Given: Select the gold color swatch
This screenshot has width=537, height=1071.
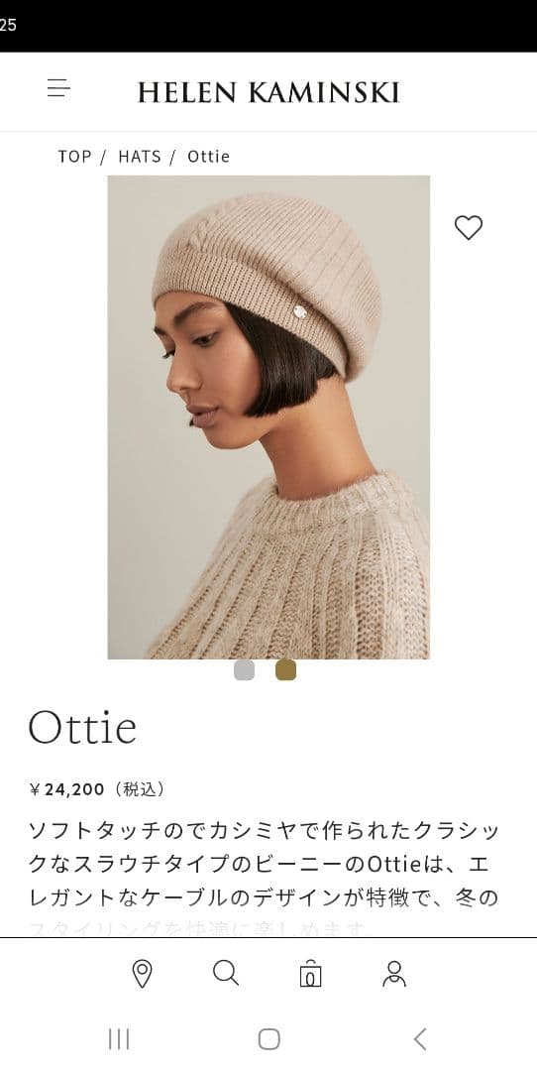Looking at the screenshot, I should tap(286, 670).
